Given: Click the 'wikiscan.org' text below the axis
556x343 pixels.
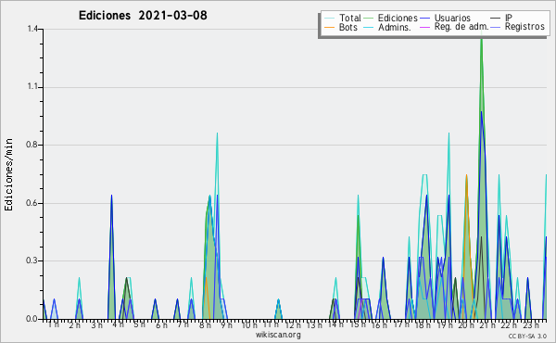Looking at the screenshot, I should tap(278, 335).
